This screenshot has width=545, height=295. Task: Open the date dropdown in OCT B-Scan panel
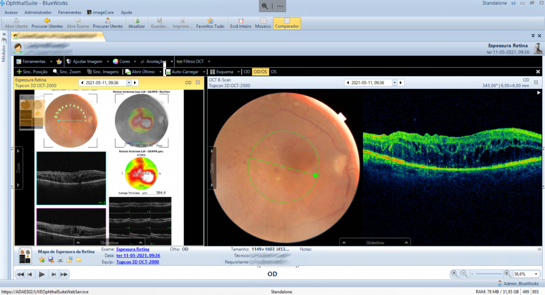click(x=394, y=83)
